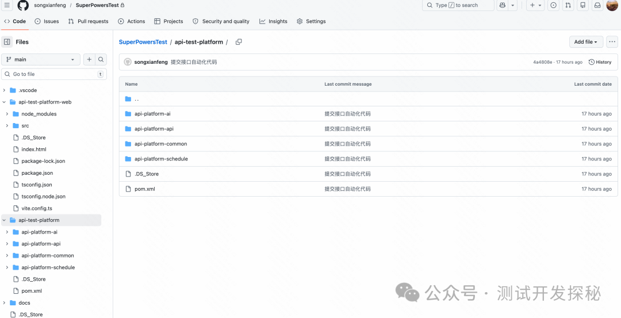
Task: Open the more options ellipsis button
Action: (x=612, y=42)
